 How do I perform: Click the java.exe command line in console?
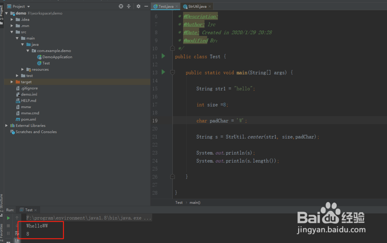(x=89, y=218)
